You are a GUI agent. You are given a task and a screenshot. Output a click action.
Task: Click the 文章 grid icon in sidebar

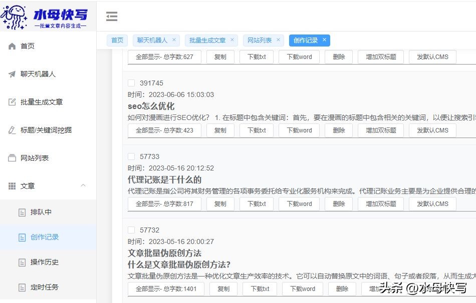click(x=12, y=185)
